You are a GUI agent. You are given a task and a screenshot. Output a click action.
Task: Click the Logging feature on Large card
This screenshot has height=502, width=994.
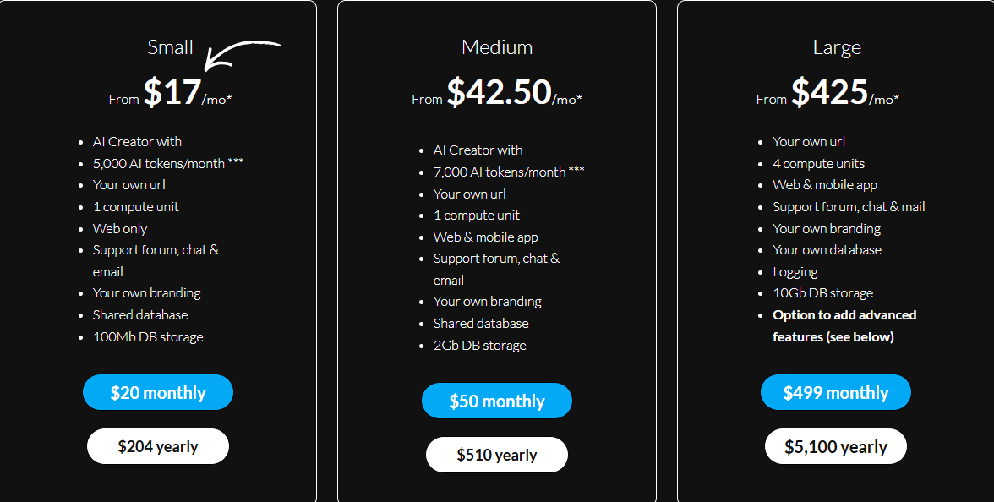pyautogui.click(x=795, y=271)
